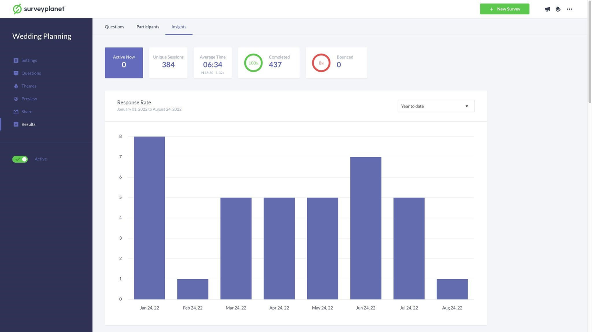Switch to the Participants tab

pyautogui.click(x=147, y=27)
